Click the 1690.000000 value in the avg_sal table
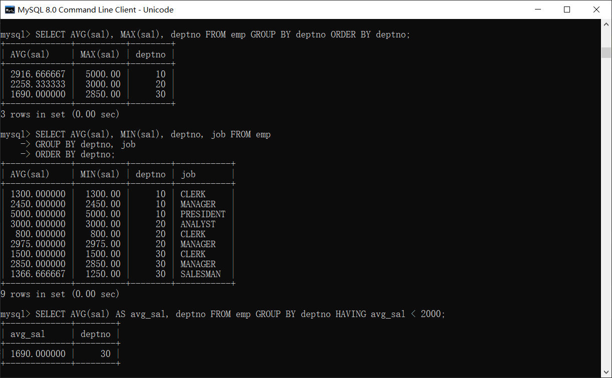This screenshot has width=612, height=378. click(38, 354)
